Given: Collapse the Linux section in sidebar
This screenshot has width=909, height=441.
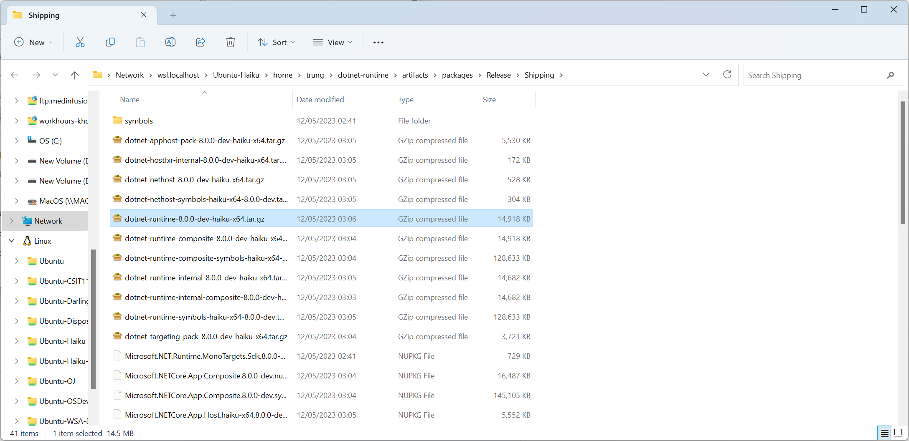Looking at the screenshot, I should pos(11,241).
